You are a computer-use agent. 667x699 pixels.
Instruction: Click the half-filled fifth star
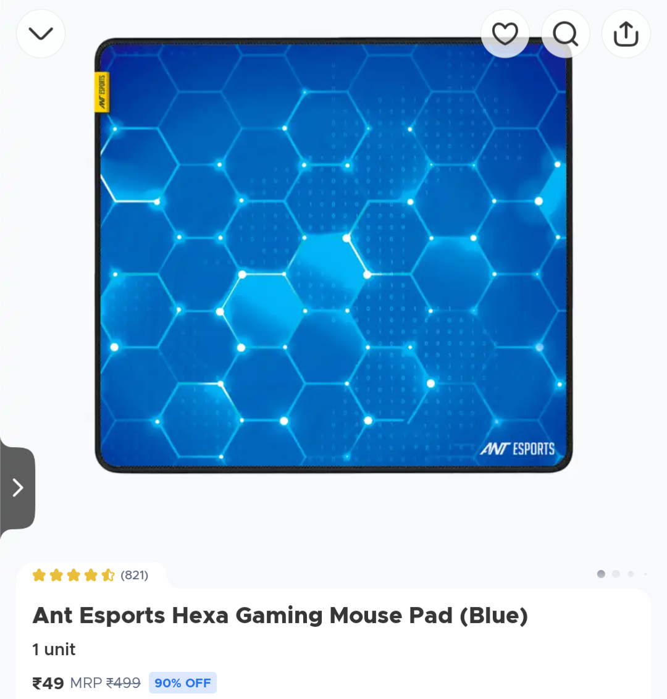108,575
